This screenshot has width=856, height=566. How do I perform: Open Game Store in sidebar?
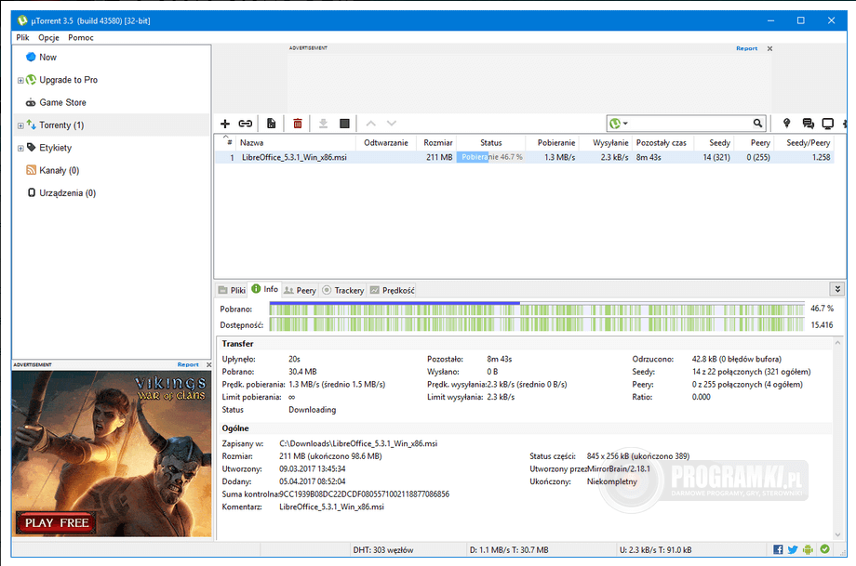point(62,102)
